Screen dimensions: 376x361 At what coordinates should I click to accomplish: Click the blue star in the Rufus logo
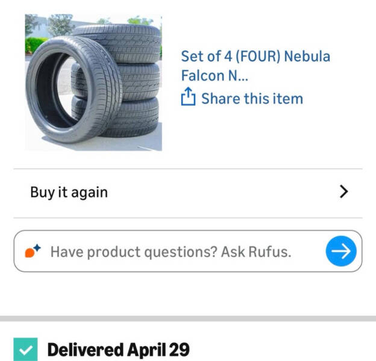37,247
